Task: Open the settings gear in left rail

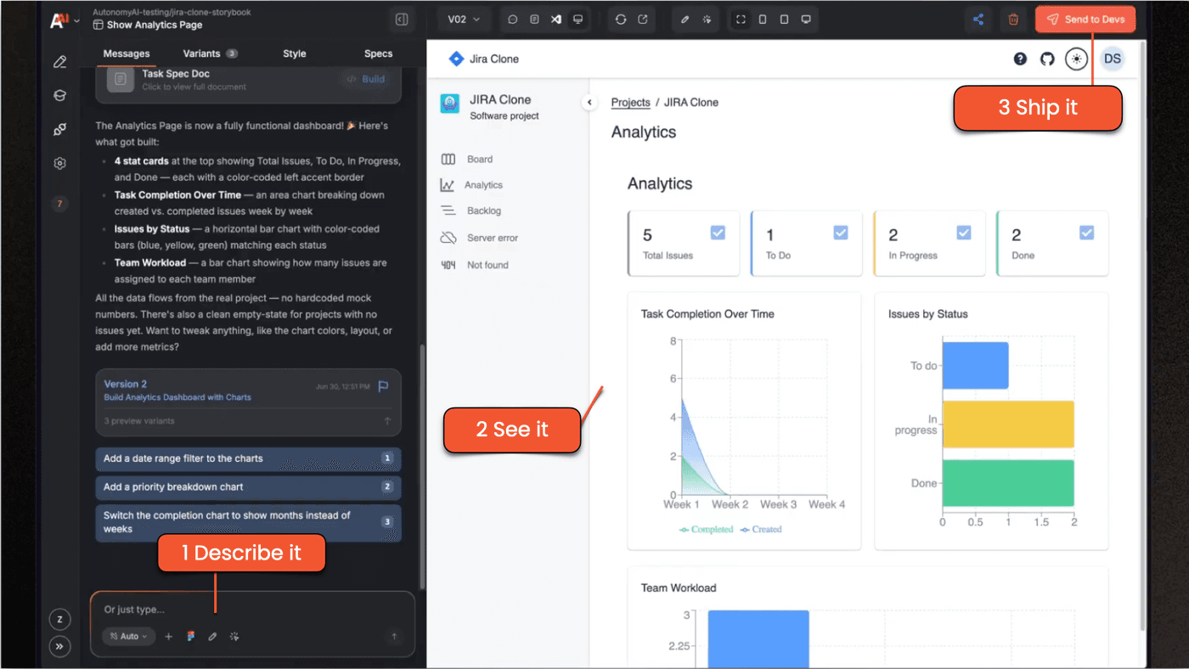Action: (x=59, y=163)
